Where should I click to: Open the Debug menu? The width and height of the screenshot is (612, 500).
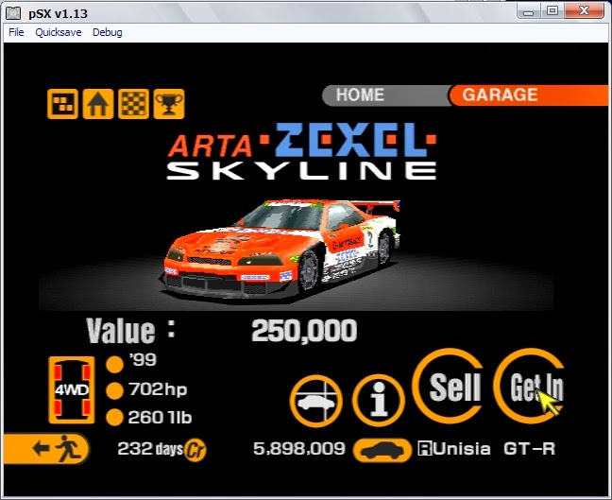pyautogui.click(x=108, y=32)
